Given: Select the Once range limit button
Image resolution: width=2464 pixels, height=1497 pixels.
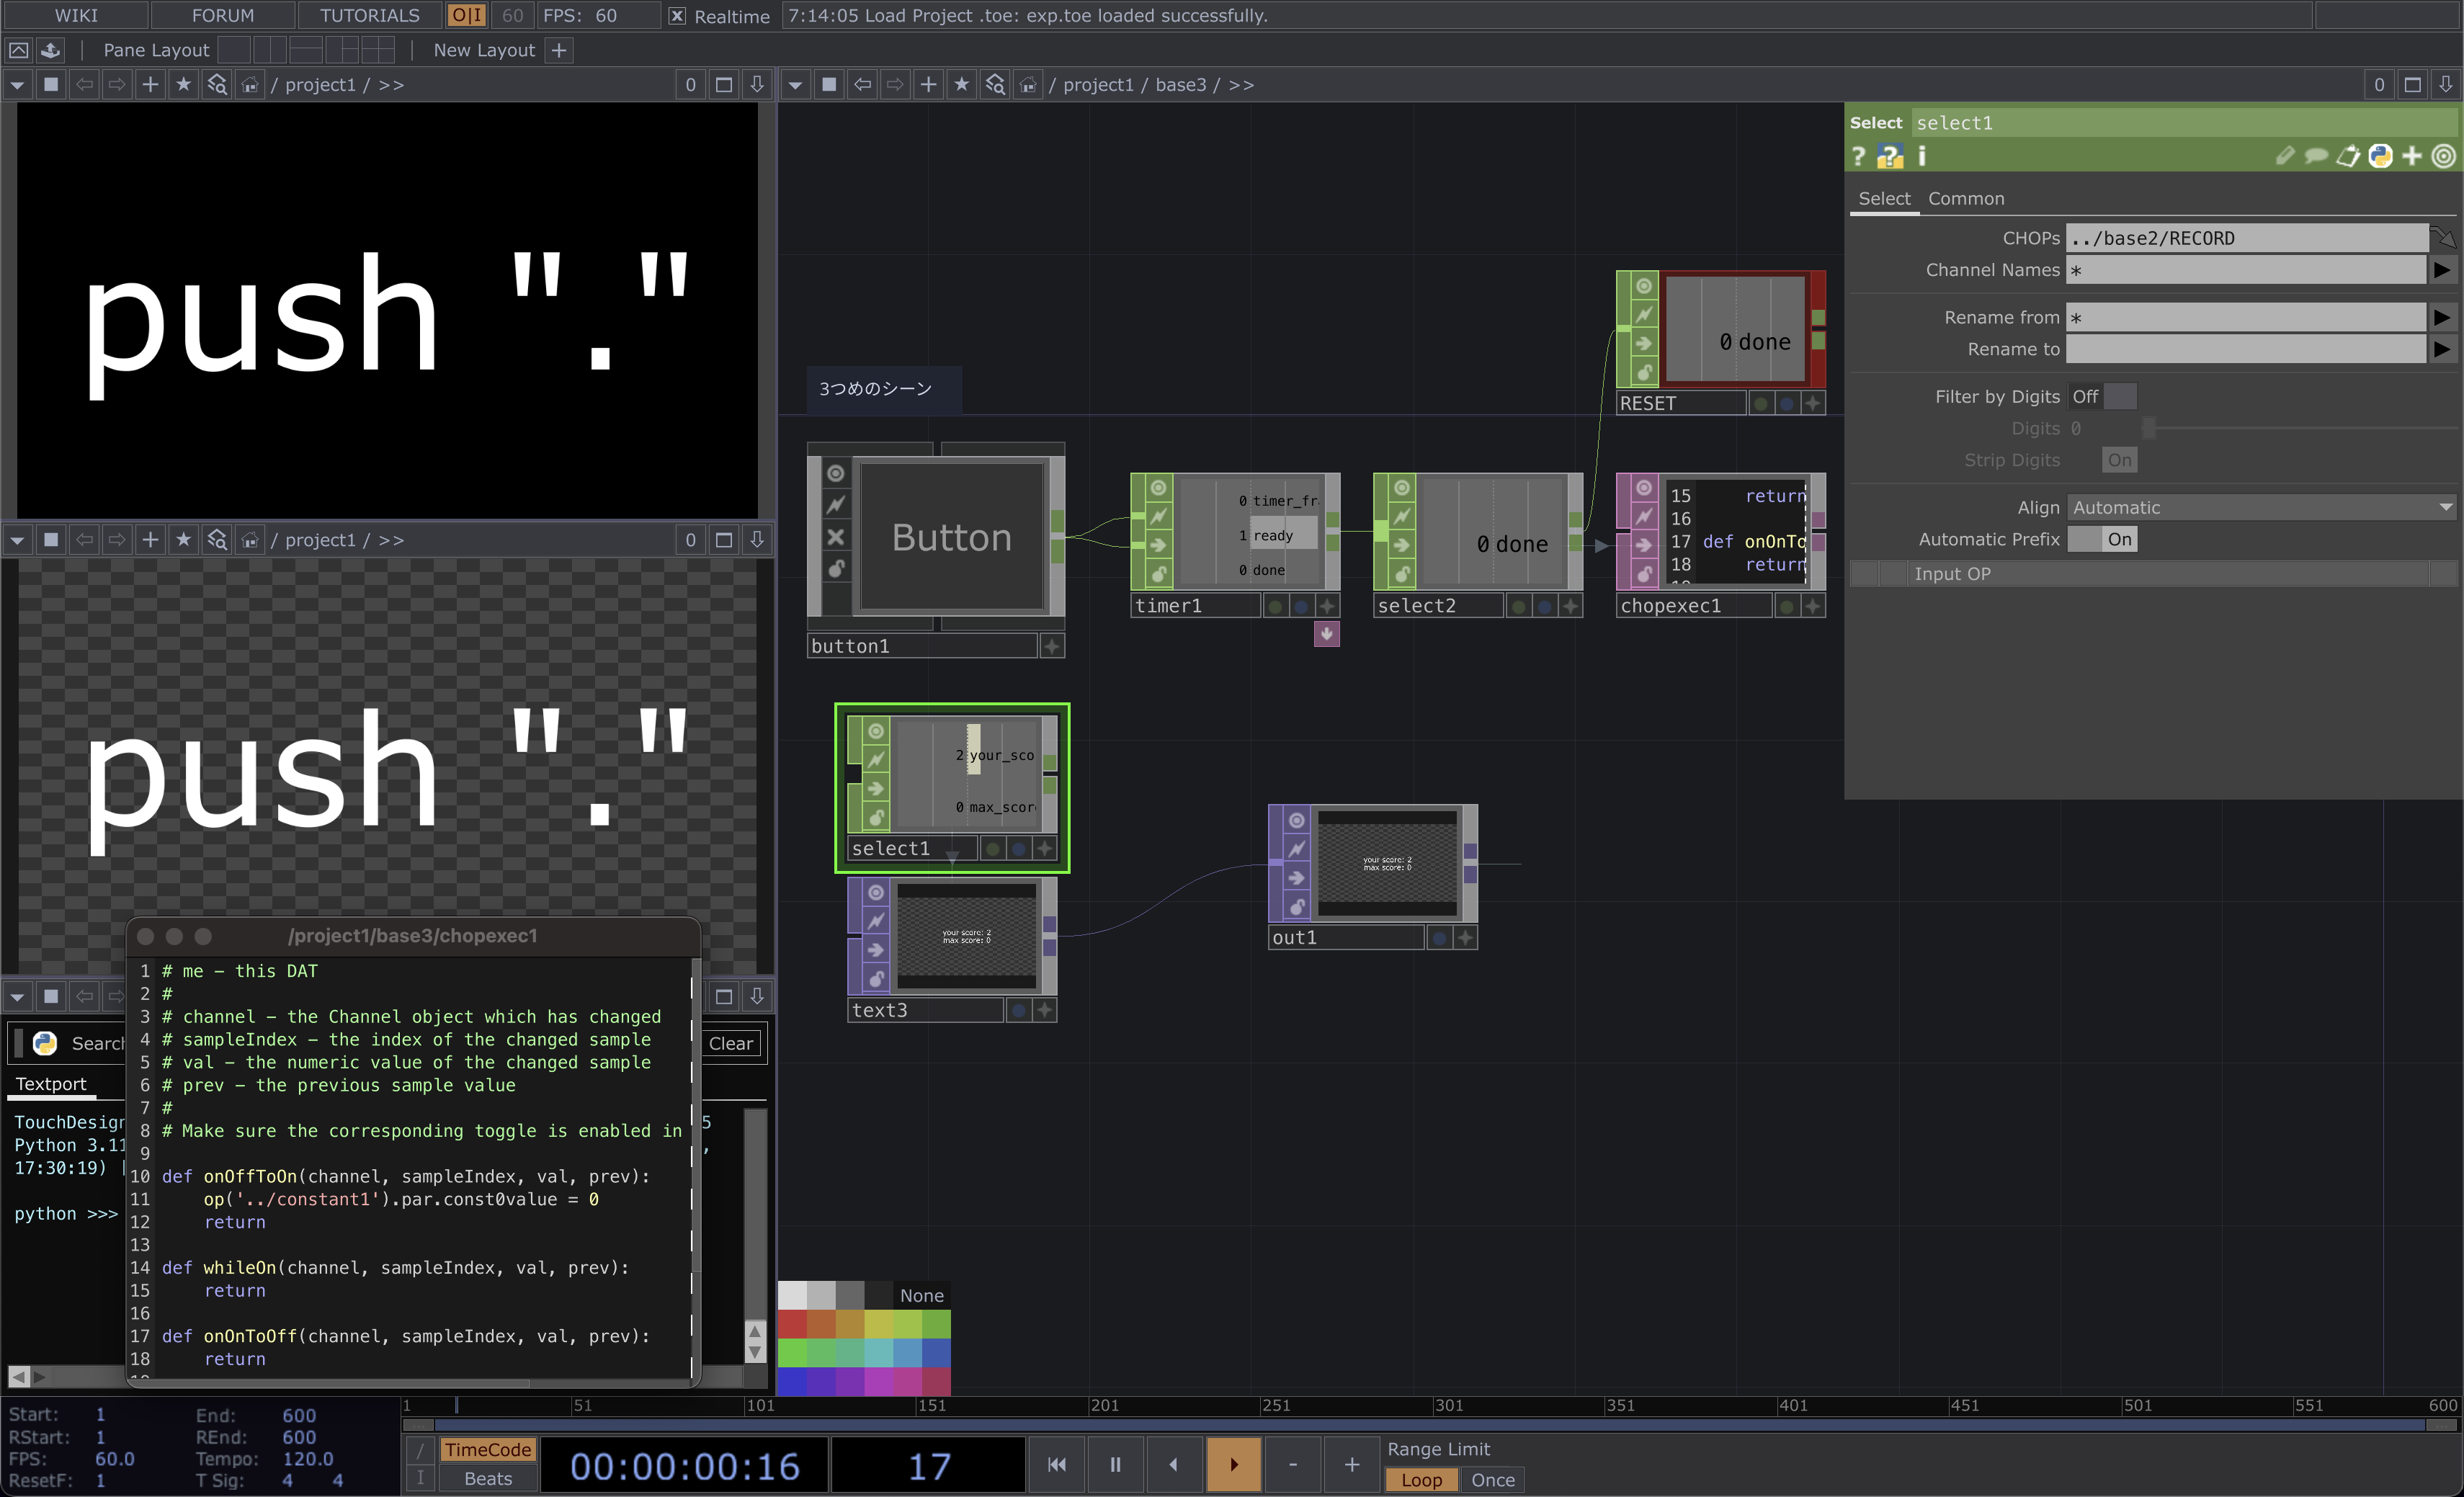Looking at the screenshot, I should coord(1492,1480).
